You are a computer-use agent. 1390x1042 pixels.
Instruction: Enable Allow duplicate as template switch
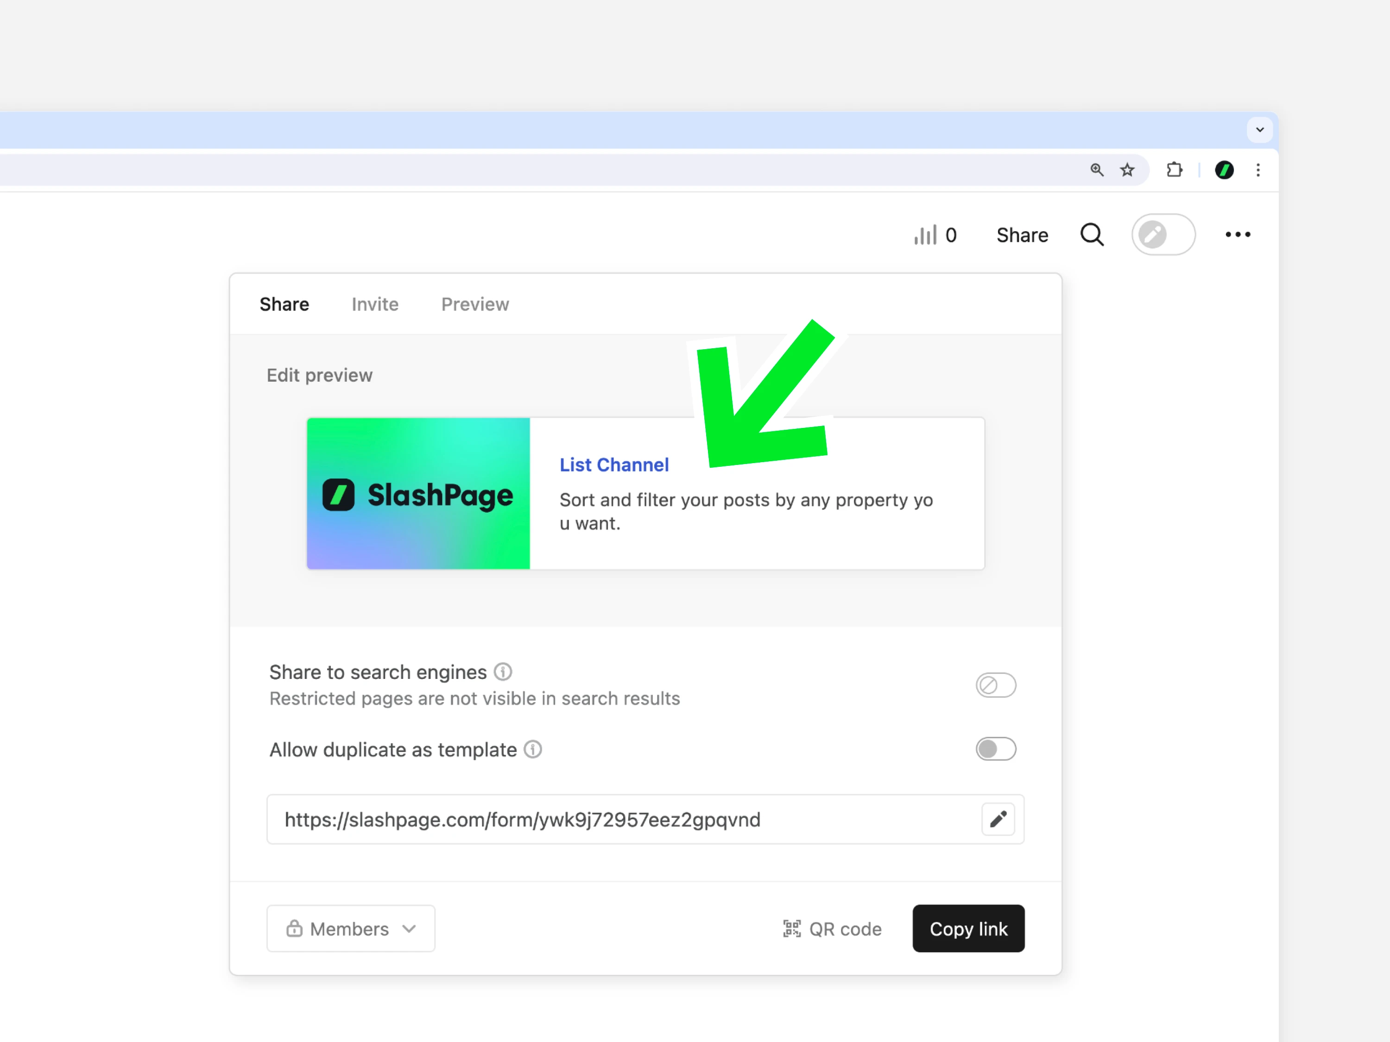(x=995, y=749)
